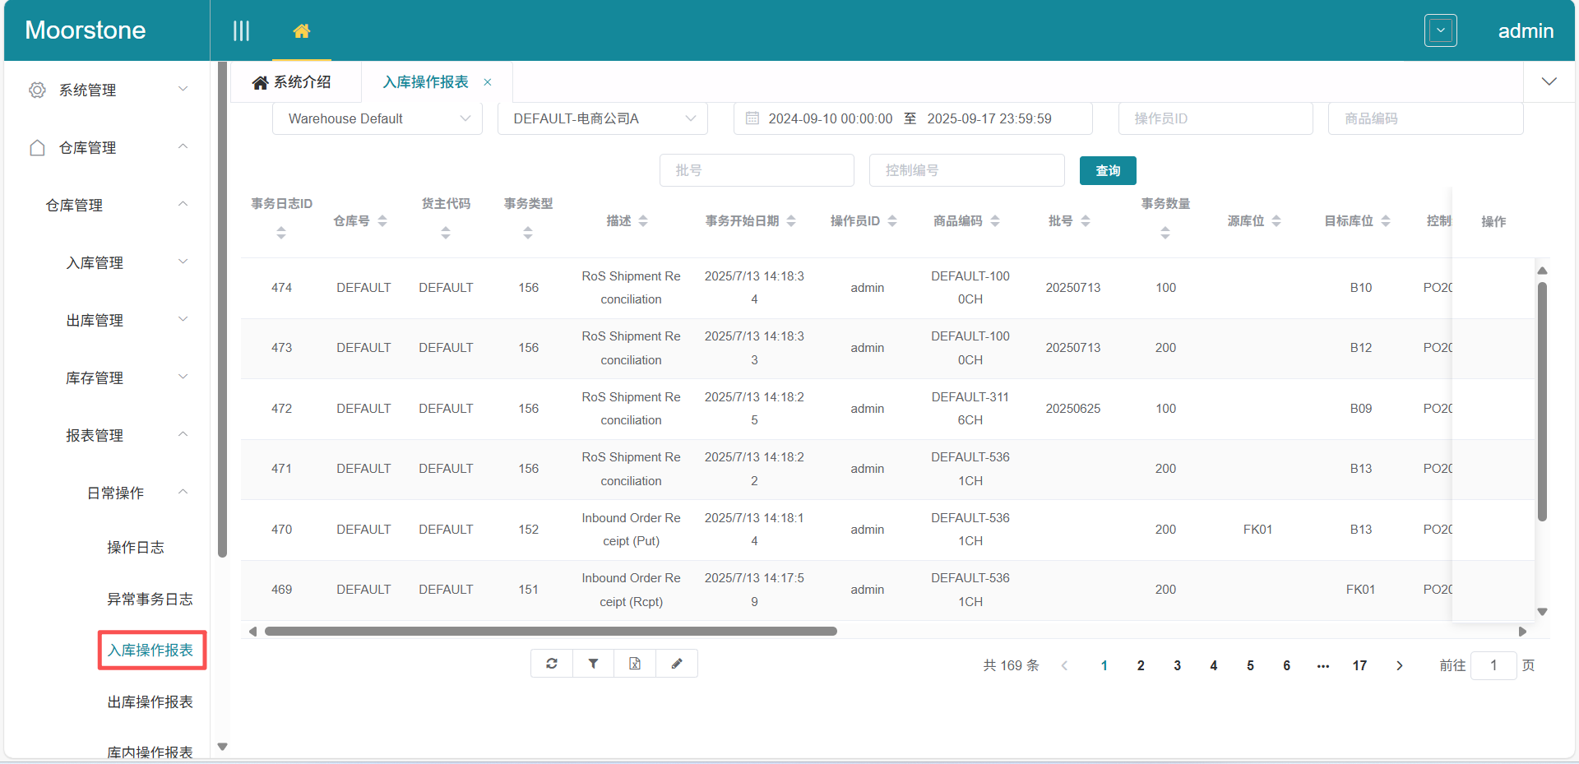Refresh the report table data

(552, 663)
